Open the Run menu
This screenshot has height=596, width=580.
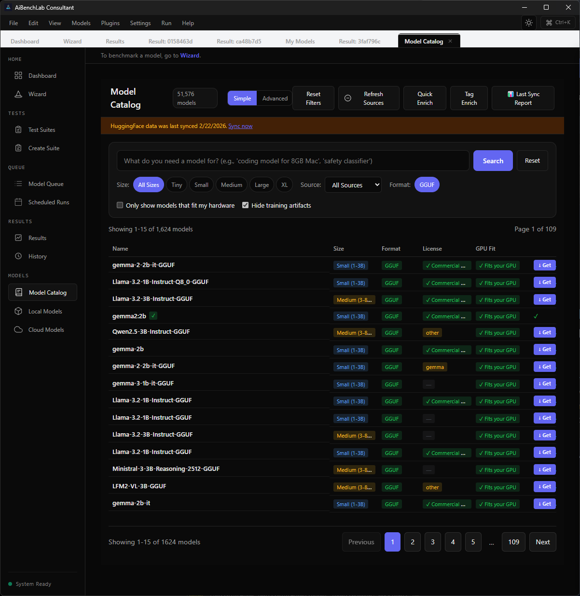(x=166, y=23)
